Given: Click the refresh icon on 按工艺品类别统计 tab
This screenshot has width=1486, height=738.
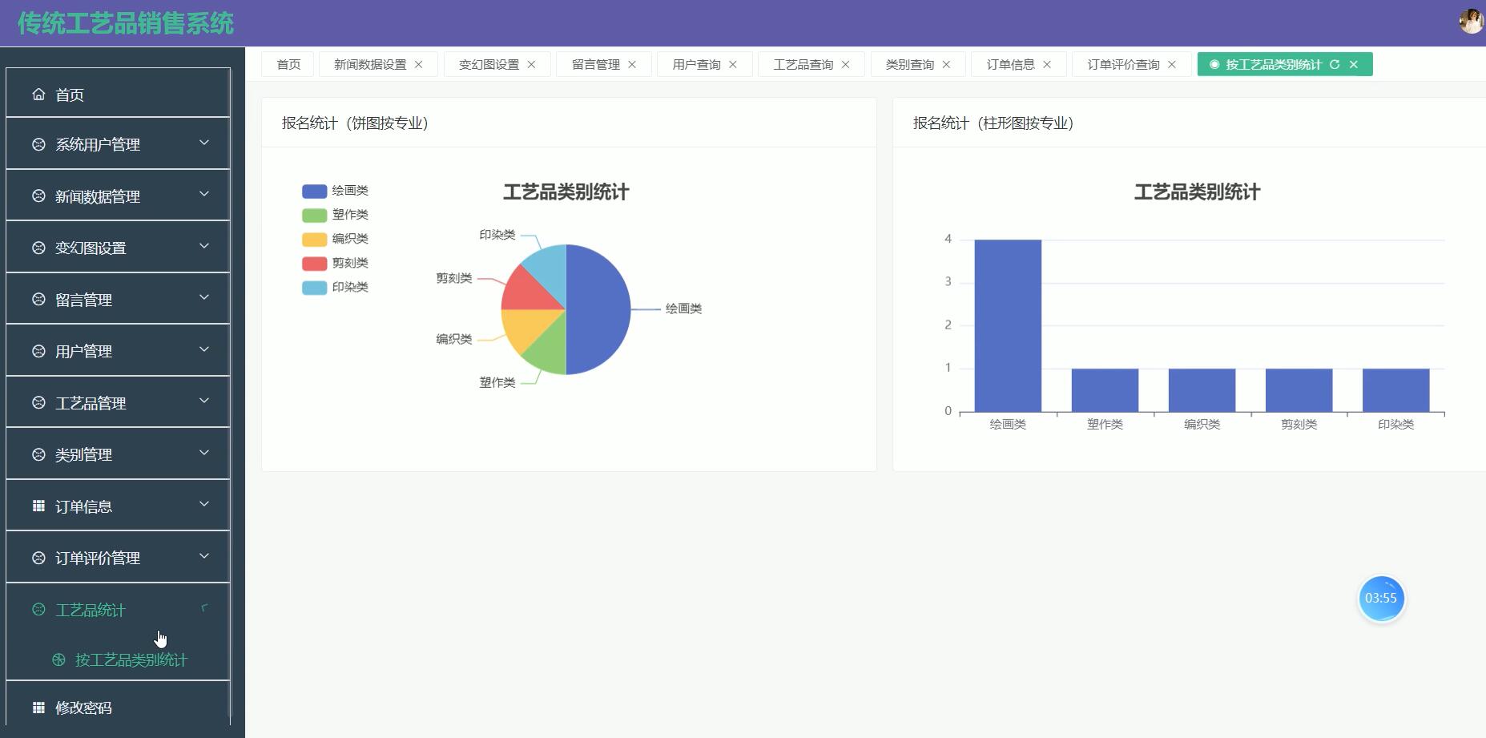Looking at the screenshot, I should pos(1335,65).
